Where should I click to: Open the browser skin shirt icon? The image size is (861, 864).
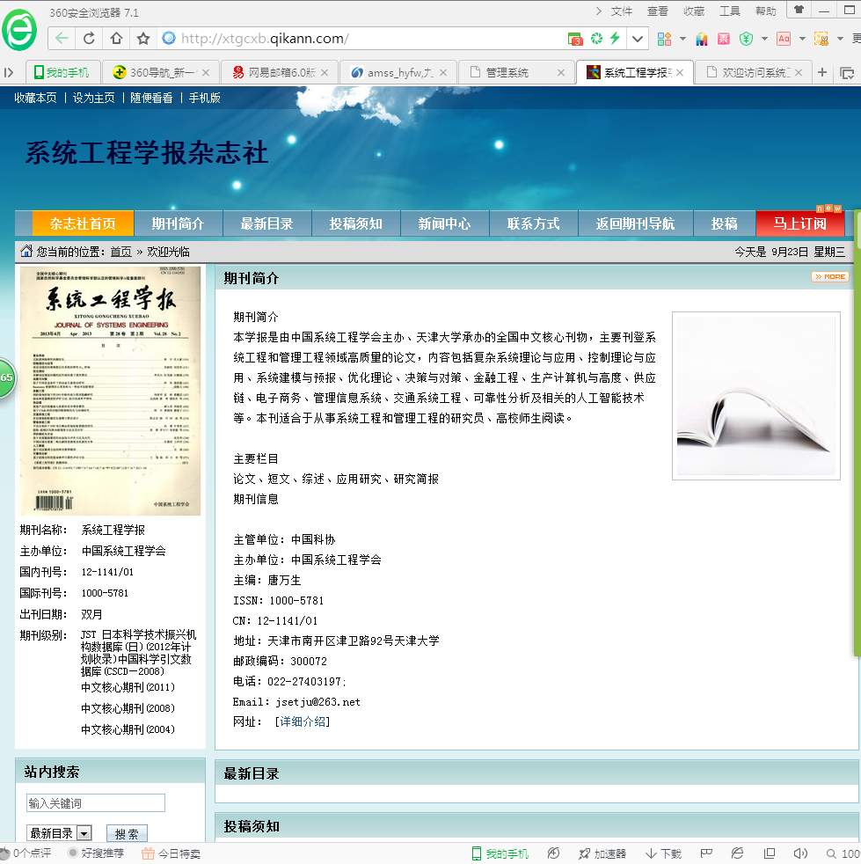coord(799,10)
